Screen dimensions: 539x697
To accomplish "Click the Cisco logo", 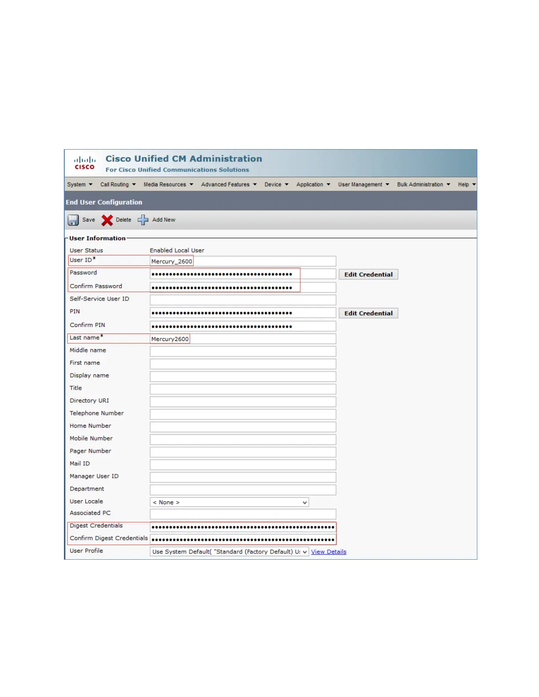I will [x=85, y=163].
